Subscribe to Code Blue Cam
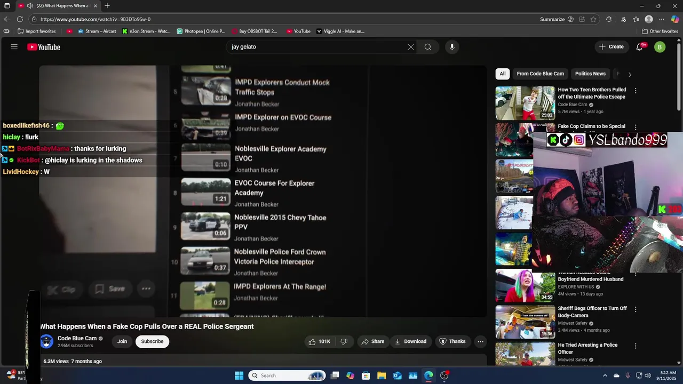Screen dimensions: 683x384 (152, 341)
